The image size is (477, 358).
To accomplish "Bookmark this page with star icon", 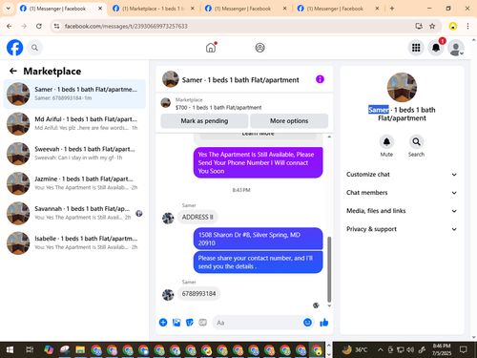I will [x=432, y=26].
